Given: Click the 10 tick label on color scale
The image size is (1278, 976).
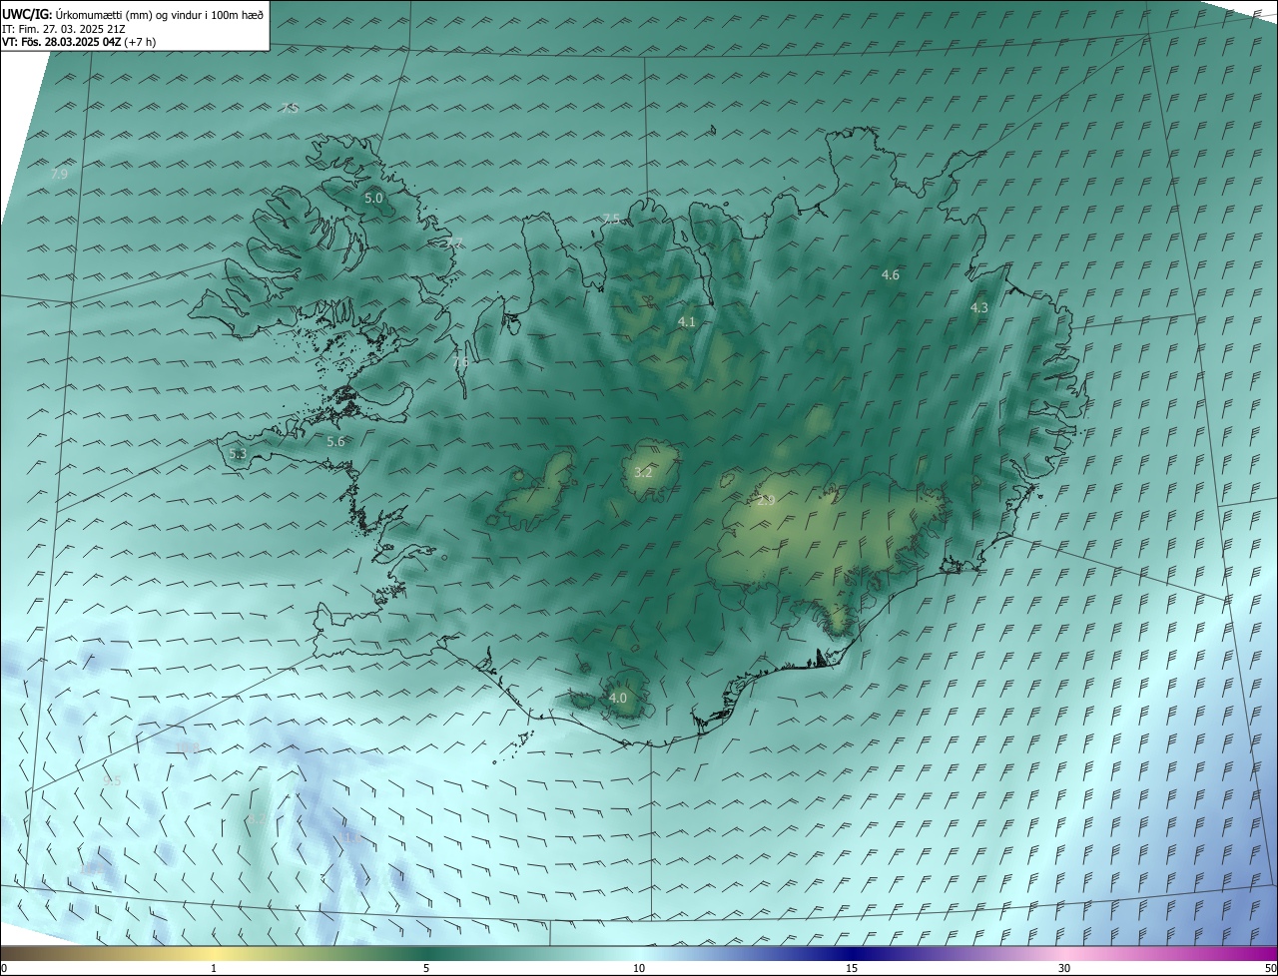Looking at the screenshot, I should pyautogui.click(x=639, y=968).
